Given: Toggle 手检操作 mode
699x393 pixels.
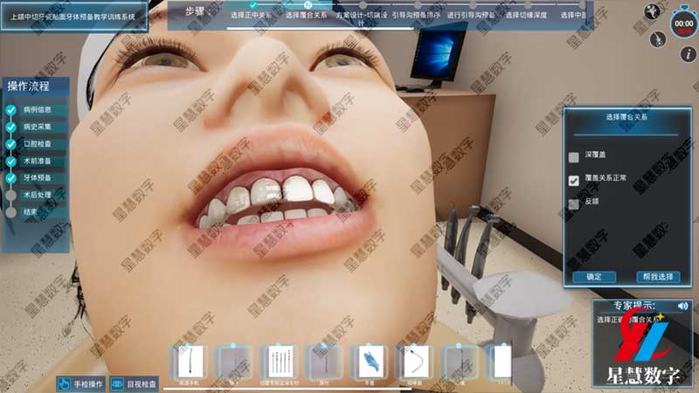Looking at the screenshot, I should pyautogui.click(x=83, y=383).
